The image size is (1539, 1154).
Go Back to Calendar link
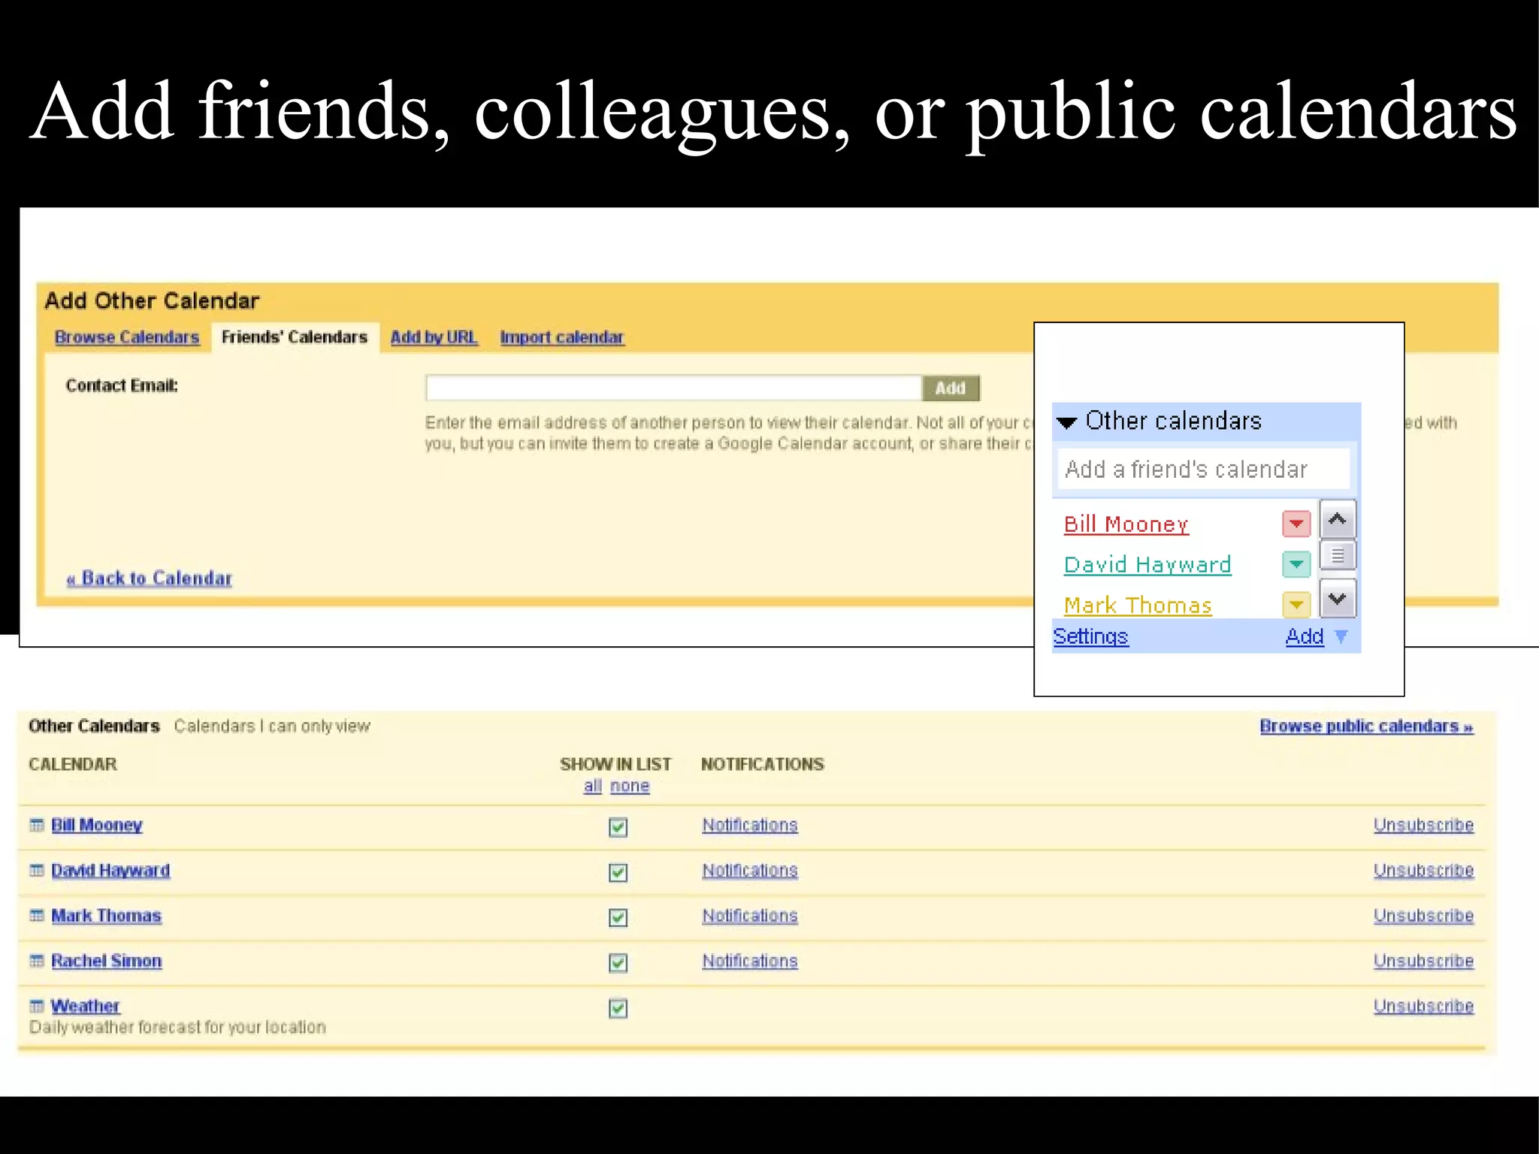coord(150,579)
